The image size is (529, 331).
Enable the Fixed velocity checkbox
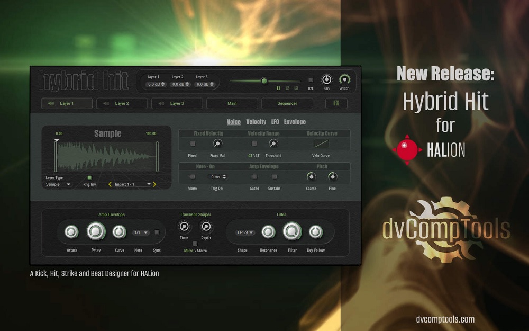193,143
